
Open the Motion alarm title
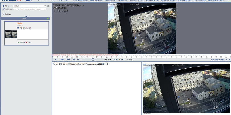pos(20,23)
